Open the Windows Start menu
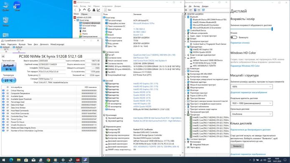The image size is (290, 163). [3, 160]
